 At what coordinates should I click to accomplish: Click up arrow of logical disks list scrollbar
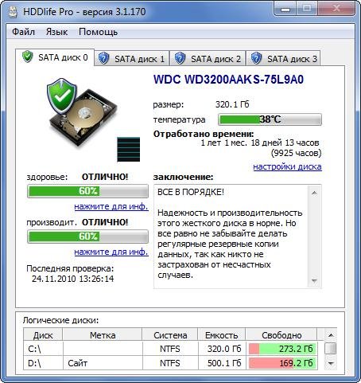(x=331, y=335)
